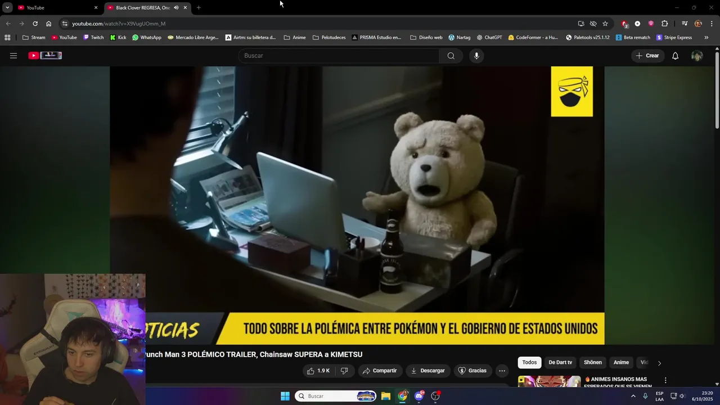Open ANIMES INSANOS recommended video thumbnail
This screenshot has height=405, width=720.
(x=549, y=381)
